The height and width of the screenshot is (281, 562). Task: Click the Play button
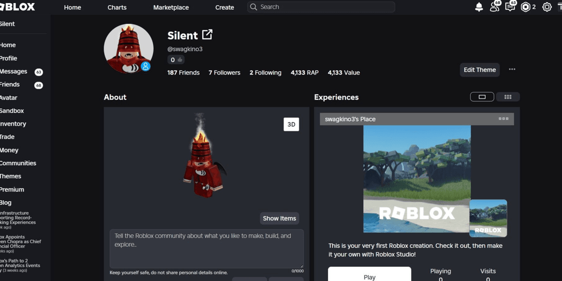[369, 275]
